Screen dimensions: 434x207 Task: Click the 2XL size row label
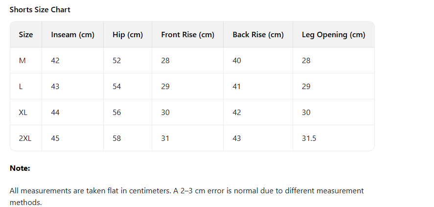(x=25, y=138)
